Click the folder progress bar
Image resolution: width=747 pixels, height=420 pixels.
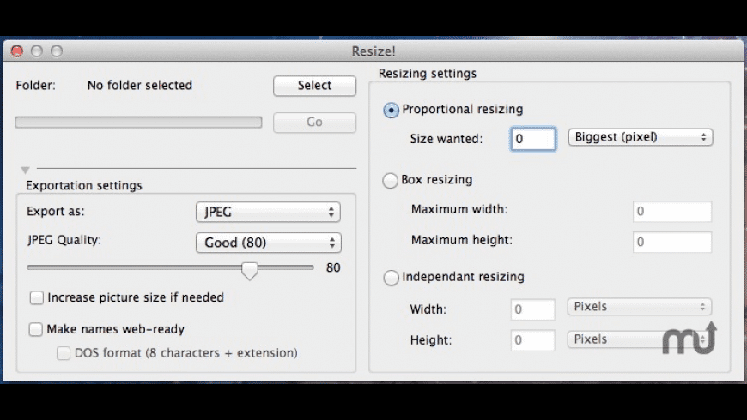point(138,123)
